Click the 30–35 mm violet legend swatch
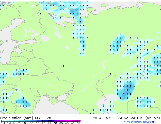Viewport: 161px width, 124px height. click(57, 121)
